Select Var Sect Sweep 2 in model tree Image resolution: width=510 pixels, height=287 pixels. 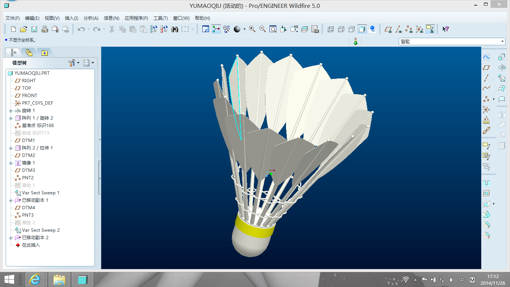pos(41,230)
